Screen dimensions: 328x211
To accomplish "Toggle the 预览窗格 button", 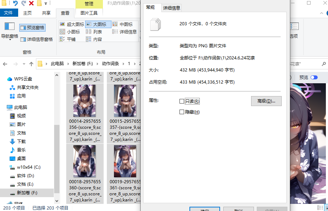I will 32,28.
